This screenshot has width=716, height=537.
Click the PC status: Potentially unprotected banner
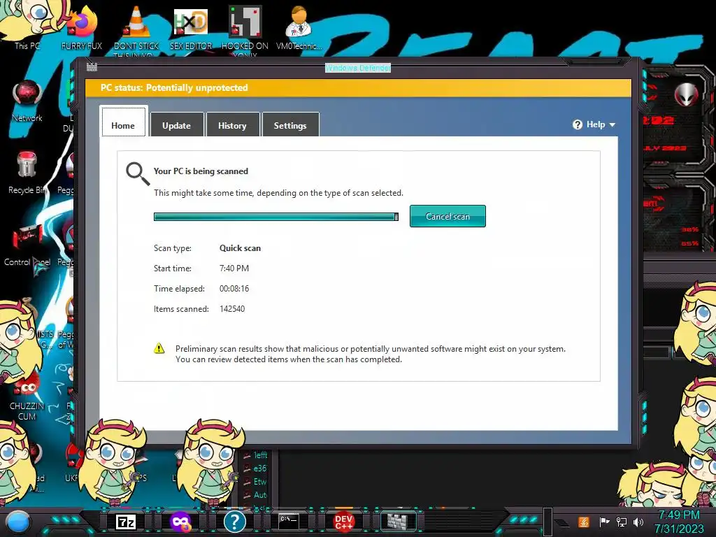[x=359, y=87]
